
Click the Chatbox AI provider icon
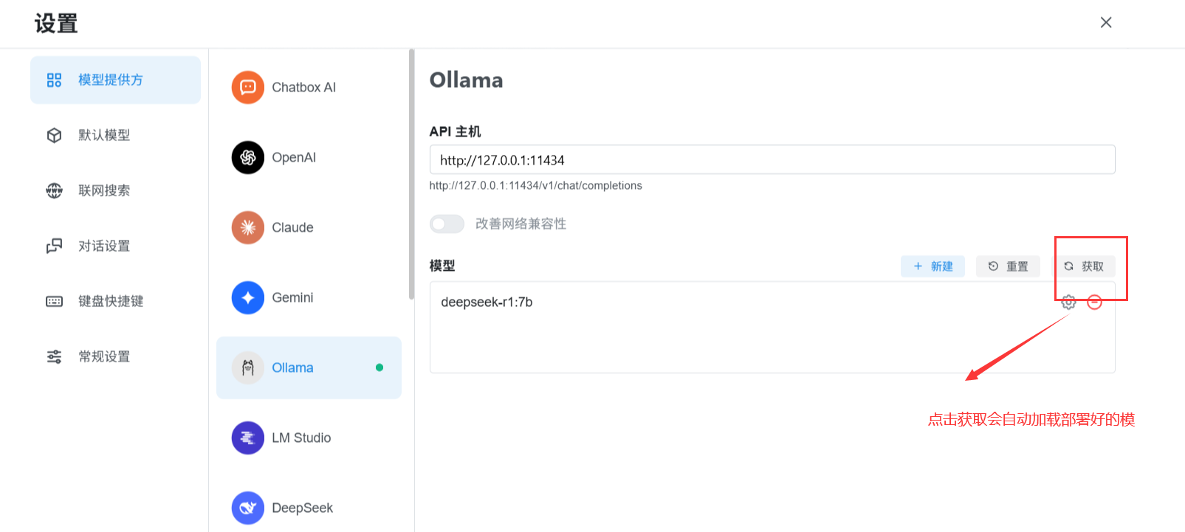[248, 87]
